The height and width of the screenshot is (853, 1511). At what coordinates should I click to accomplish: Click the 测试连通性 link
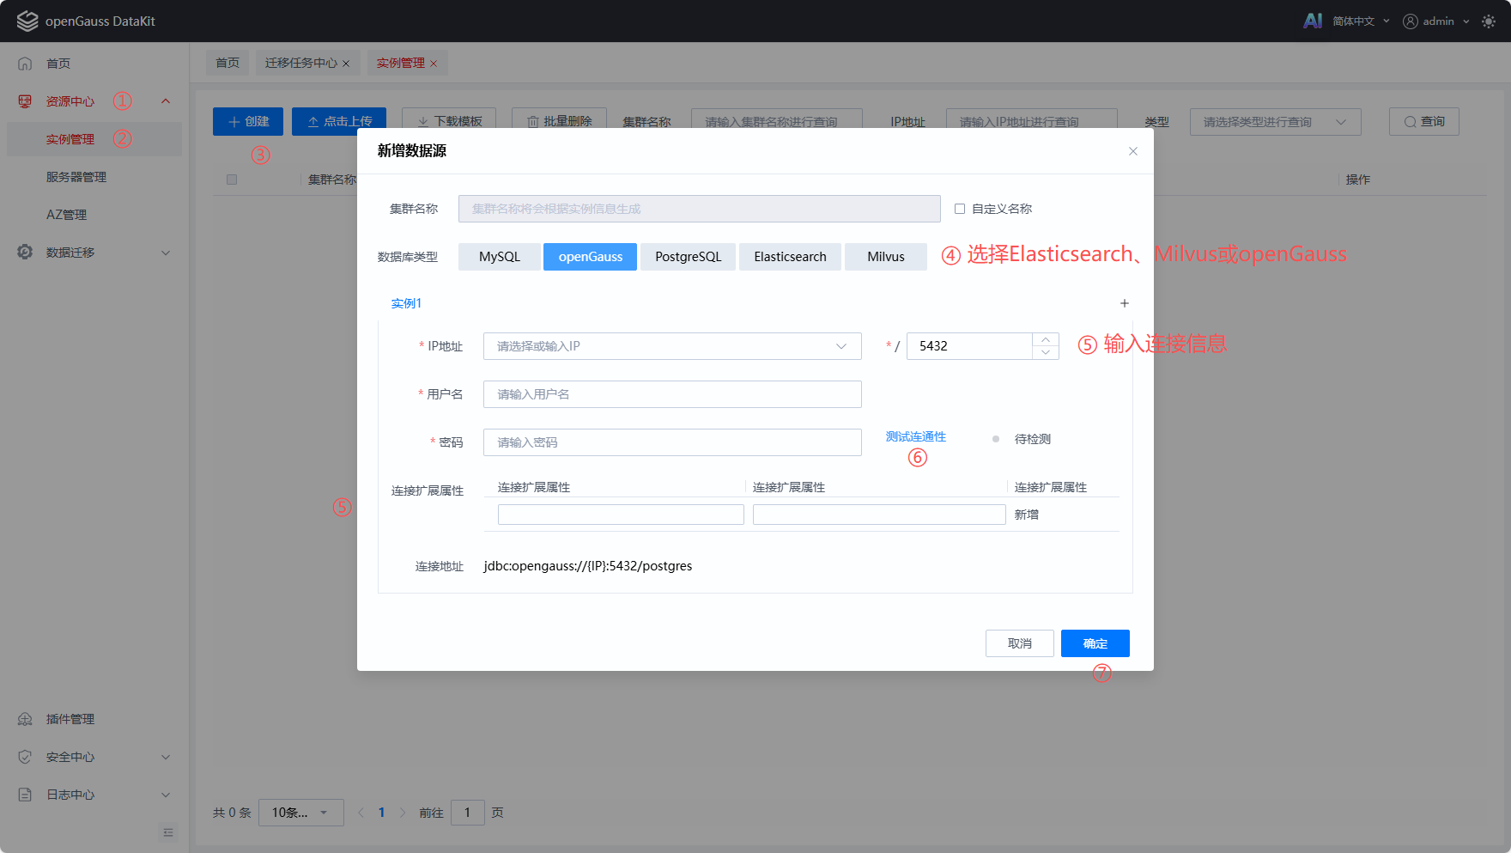916,437
